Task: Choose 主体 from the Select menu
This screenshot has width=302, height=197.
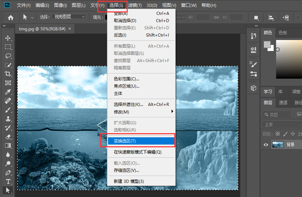Action: click(142, 93)
